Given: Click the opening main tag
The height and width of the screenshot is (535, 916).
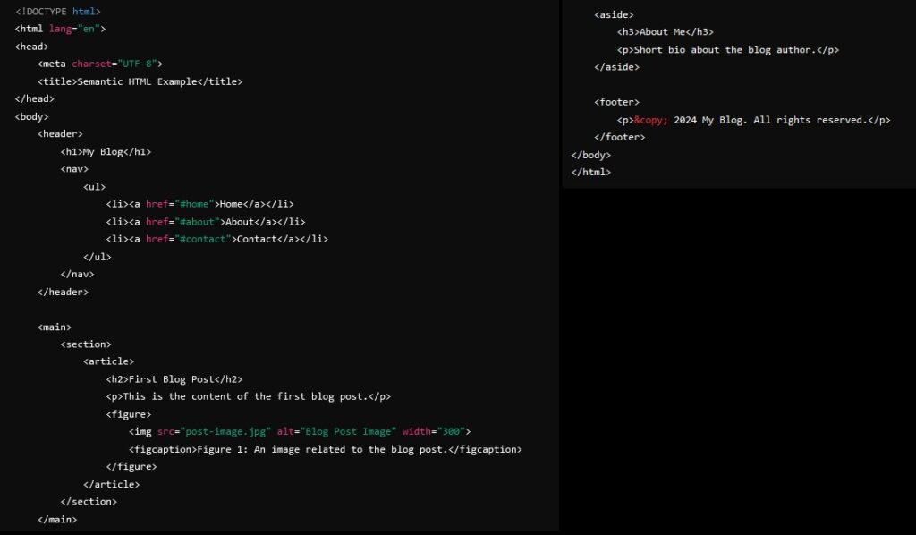Looking at the screenshot, I should (x=55, y=327).
